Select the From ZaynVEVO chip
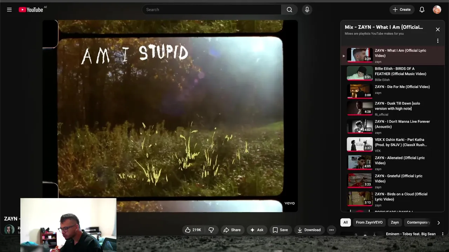The image size is (449, 252). 369,223
